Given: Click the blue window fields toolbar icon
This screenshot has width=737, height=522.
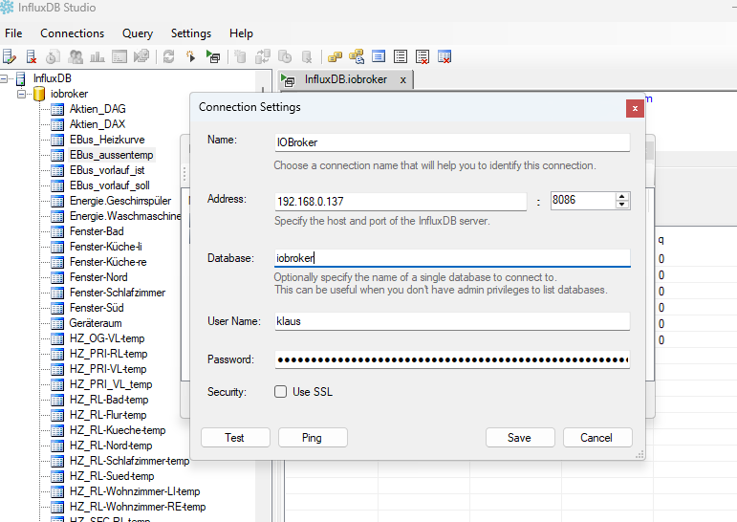Looking at the screenshot, I should point(379,56).
